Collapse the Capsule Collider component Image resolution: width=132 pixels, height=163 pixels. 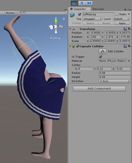(70, 46)
